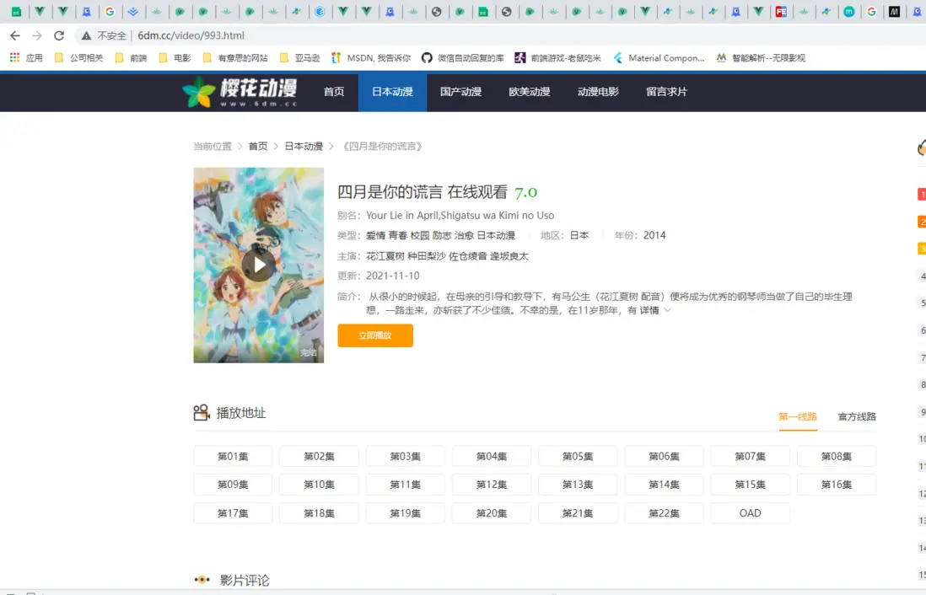Image resolution: width=926 pixels, height=595 pixels.
Task: Reload the page using the refresh icon
Action: pos(60,34)
